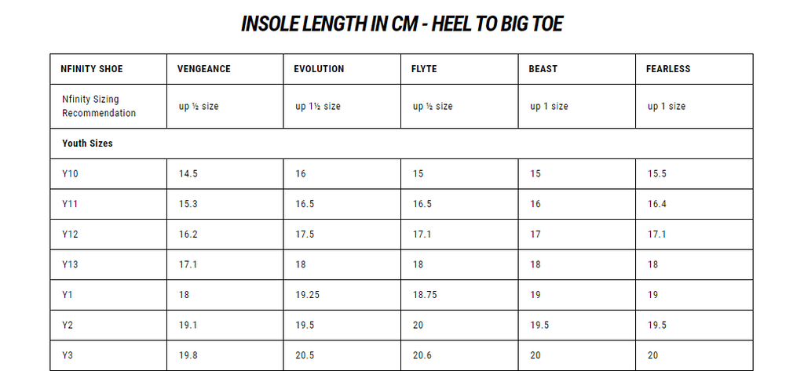Select the Y11 row label
This screenshot has width=804, height=371.
tap(71, 204)
